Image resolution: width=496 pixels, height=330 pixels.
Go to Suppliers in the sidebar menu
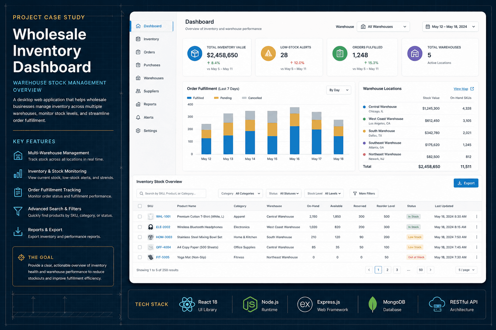click(151, 91)
